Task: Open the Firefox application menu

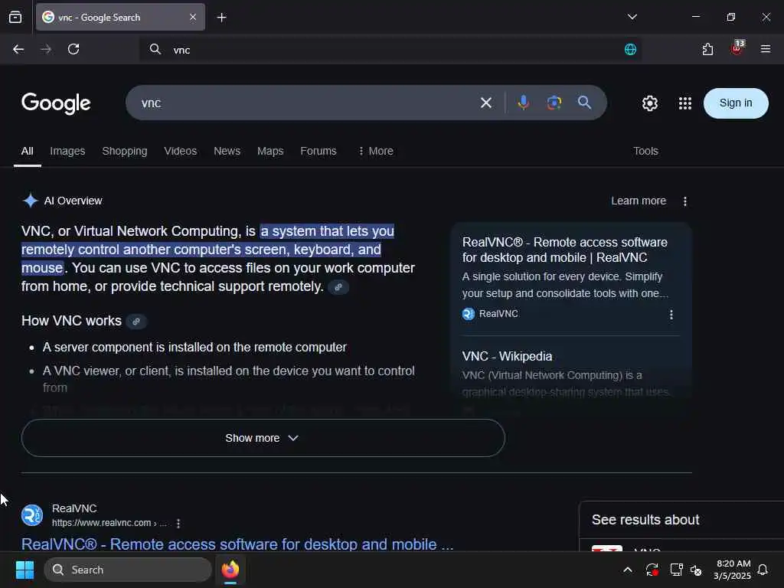Action: [x=765, y=49]
